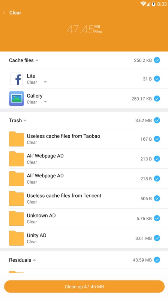Tap the battery charging status icon
This screenshot has height=300, width=168.
154,4
